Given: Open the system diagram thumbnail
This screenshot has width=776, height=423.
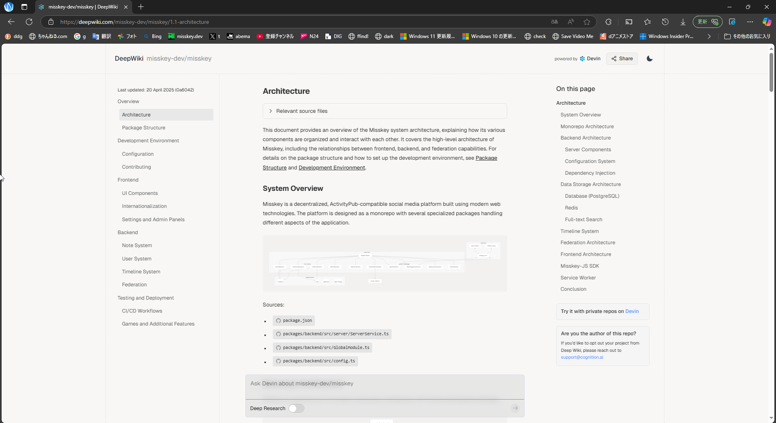Looking at the screenshot, I should pos(385,264).
